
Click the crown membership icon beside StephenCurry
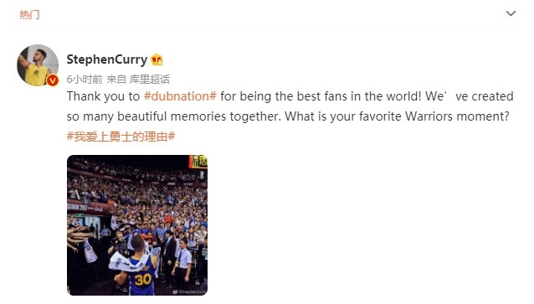[157, 59]
